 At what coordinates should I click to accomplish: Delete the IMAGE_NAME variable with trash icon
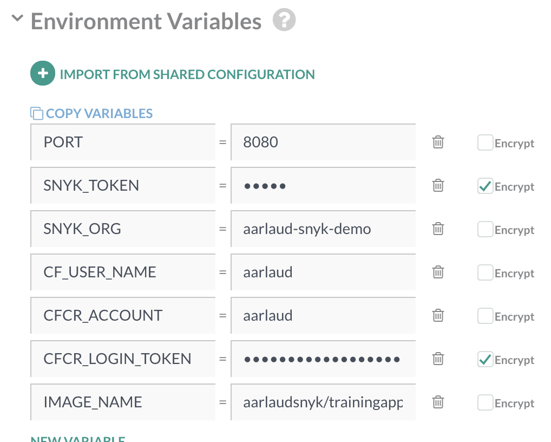pyautogui.click(x=438, y=402)
